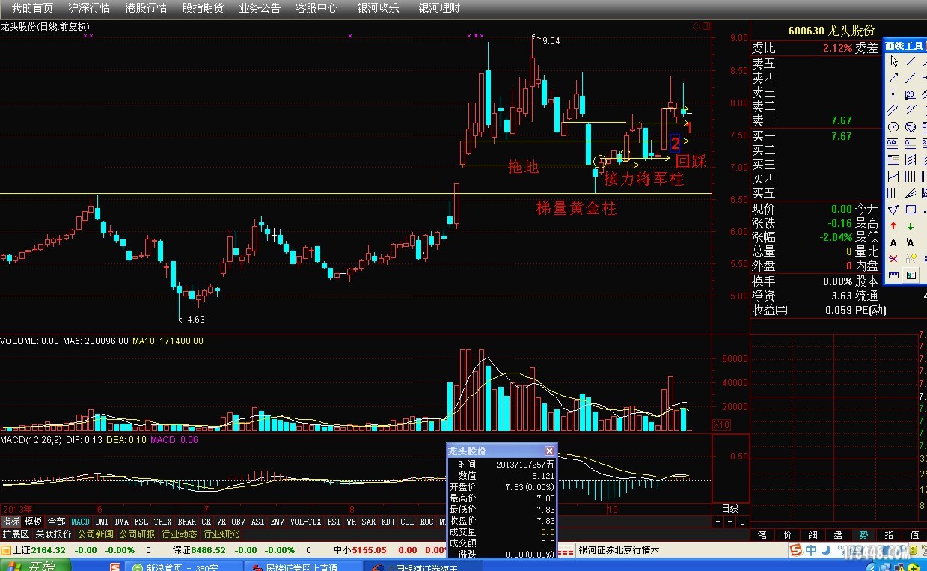Select the circle drawing tool
The image size is (927, 571).
(x=893, y=127)
